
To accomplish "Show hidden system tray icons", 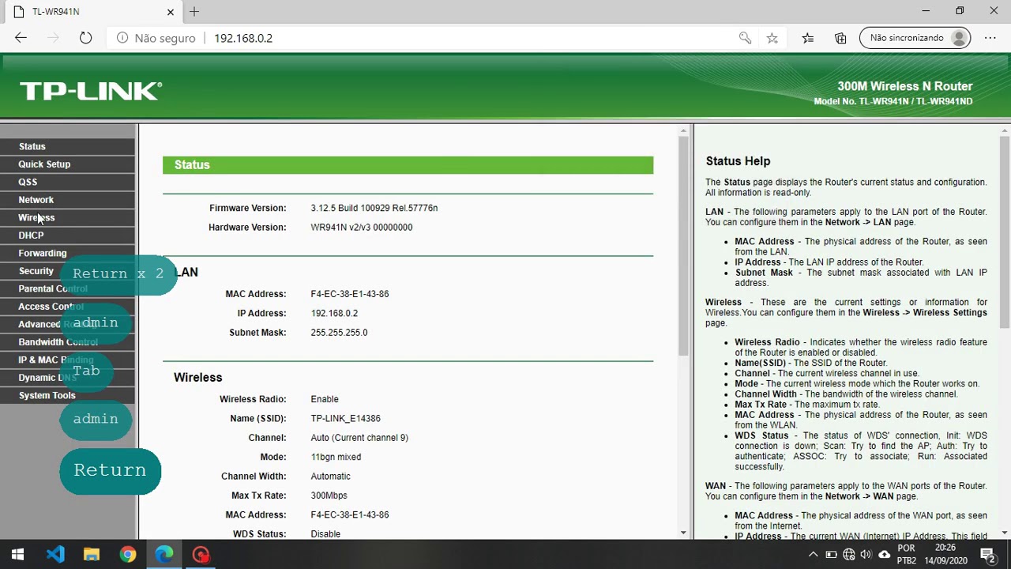I will 814,554.
